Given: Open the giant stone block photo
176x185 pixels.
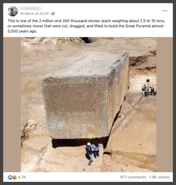Looking at the screenshot, I should (x=89, y=104).
